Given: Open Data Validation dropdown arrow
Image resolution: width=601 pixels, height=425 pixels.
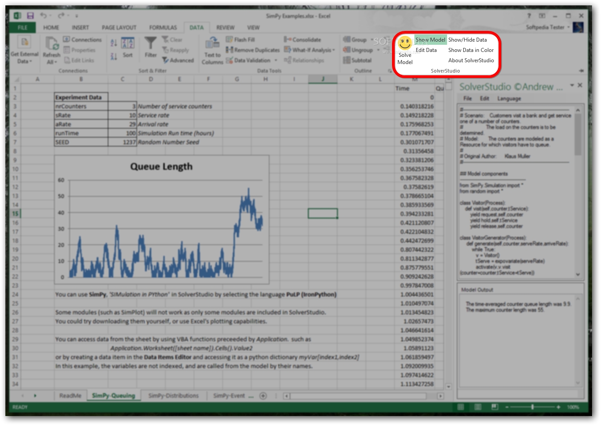Looking at the screenshot, I should (x=276, y=60).
